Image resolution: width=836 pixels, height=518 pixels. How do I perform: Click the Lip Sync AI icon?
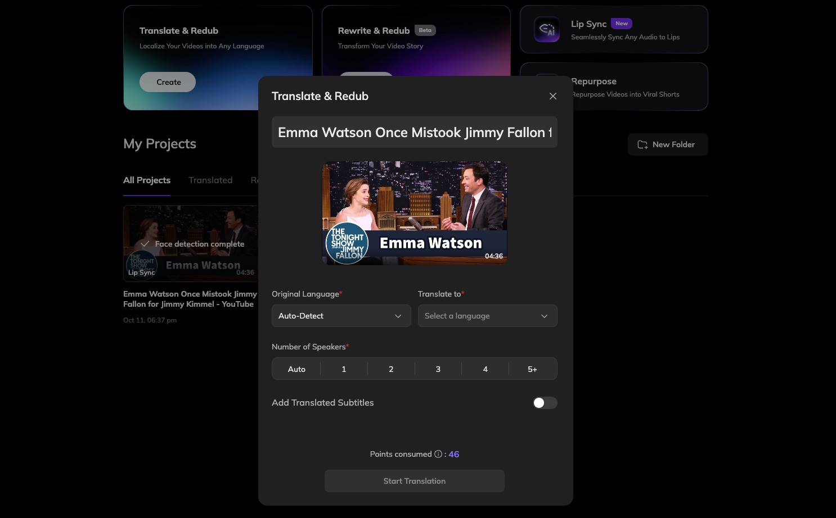click(547, 30)
